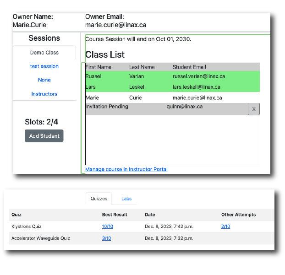Select Lars Leskell's row in class list
The height and width of the screenshot is (275, 285).
(172, 87)
